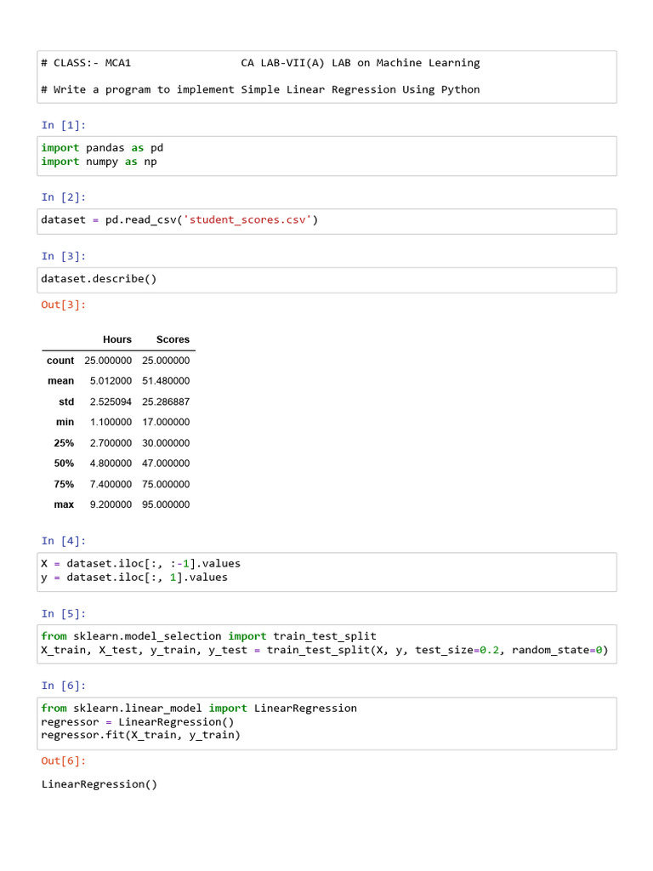Click the Hours 75% value 7.400000
Image resolution: width=653 pixels, height=871 pixels.
[x=111, y=484]
